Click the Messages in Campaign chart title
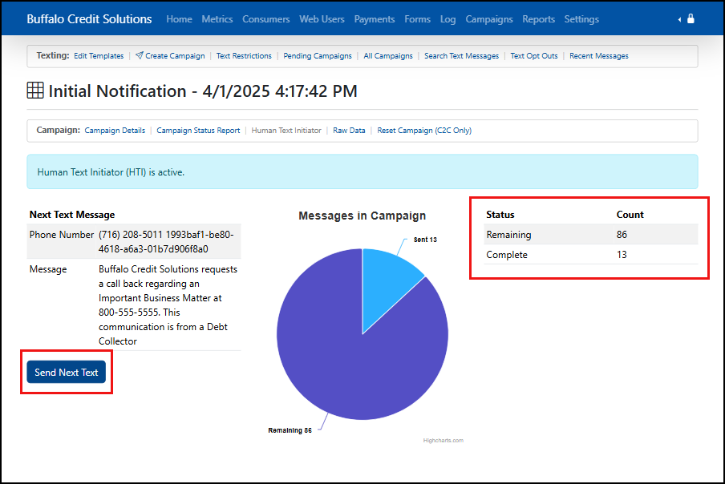Viewport: 725px width, 484px height. pyautogui.click(x=362, y=216)
